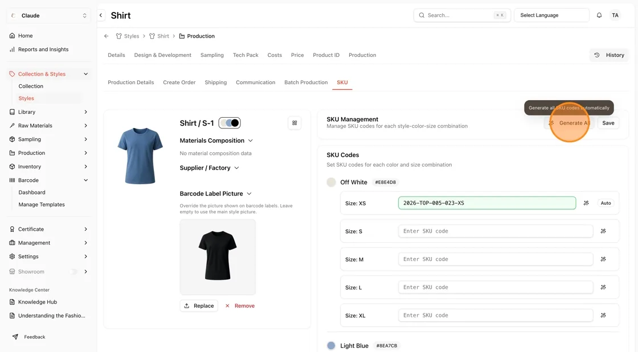Click the black shirt label thumbnail
Viewport: 638px width, 352px height.
click(x=218, y=257)
